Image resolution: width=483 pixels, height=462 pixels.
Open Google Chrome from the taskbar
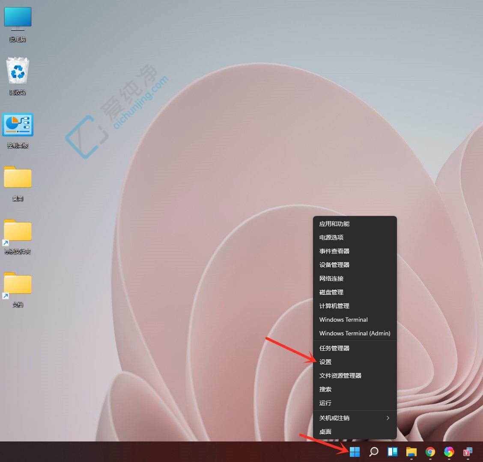coord(430,452)
